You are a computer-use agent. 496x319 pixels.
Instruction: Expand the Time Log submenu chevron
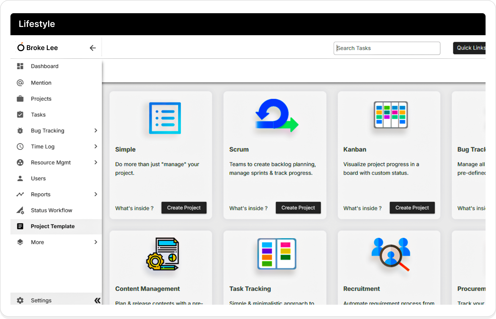tap(96, 147)
